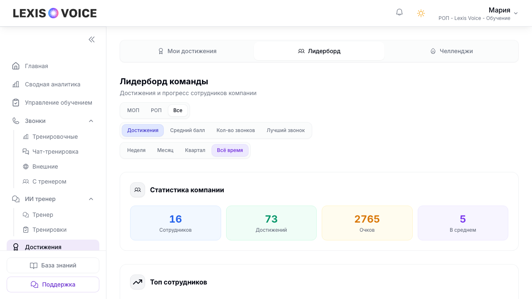532x299 pixels.
Task: Click the ИИ тренер sidebar label
Action: click(40, 199)
